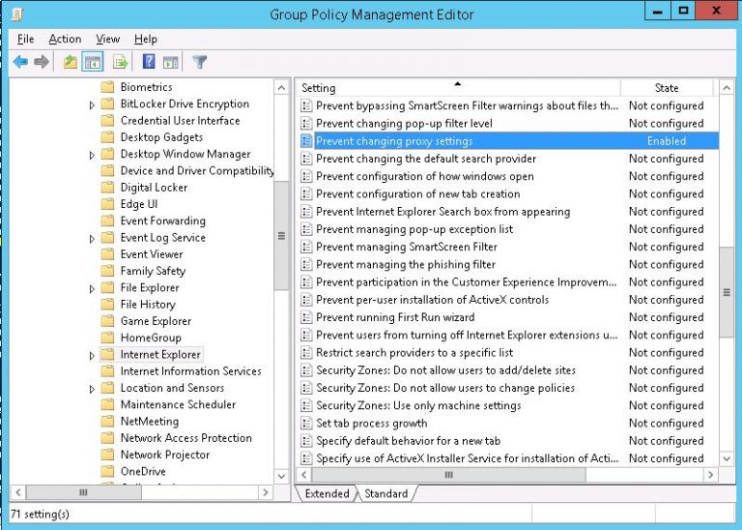Expand the Location and Sensors folder
Screen dimensions: 742x530
coord(93,389)
